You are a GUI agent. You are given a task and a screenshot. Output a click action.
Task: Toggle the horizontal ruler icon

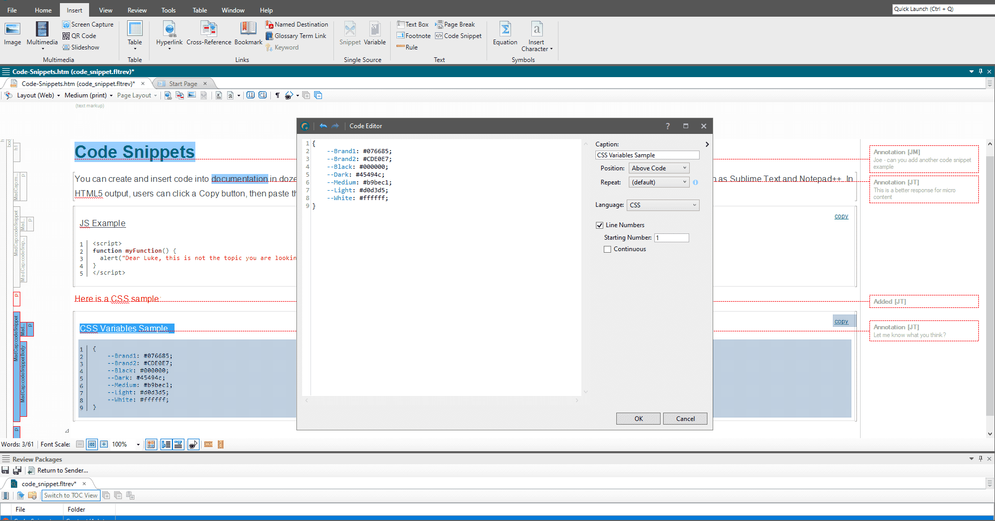tap(208, 444)
